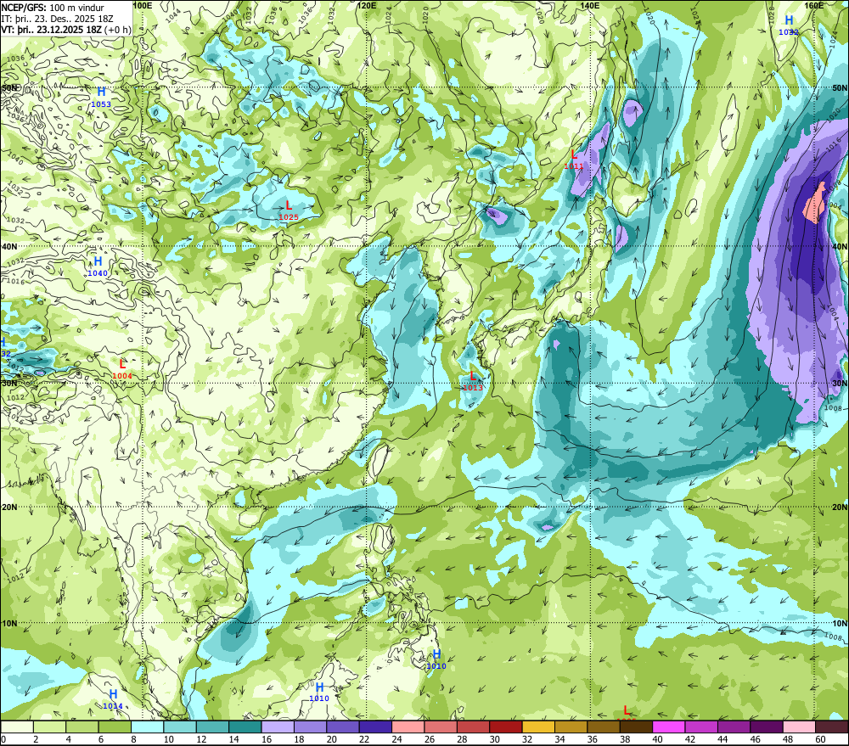
Task: Click the dark red 30–32 legend swatch
Action: 506,727
